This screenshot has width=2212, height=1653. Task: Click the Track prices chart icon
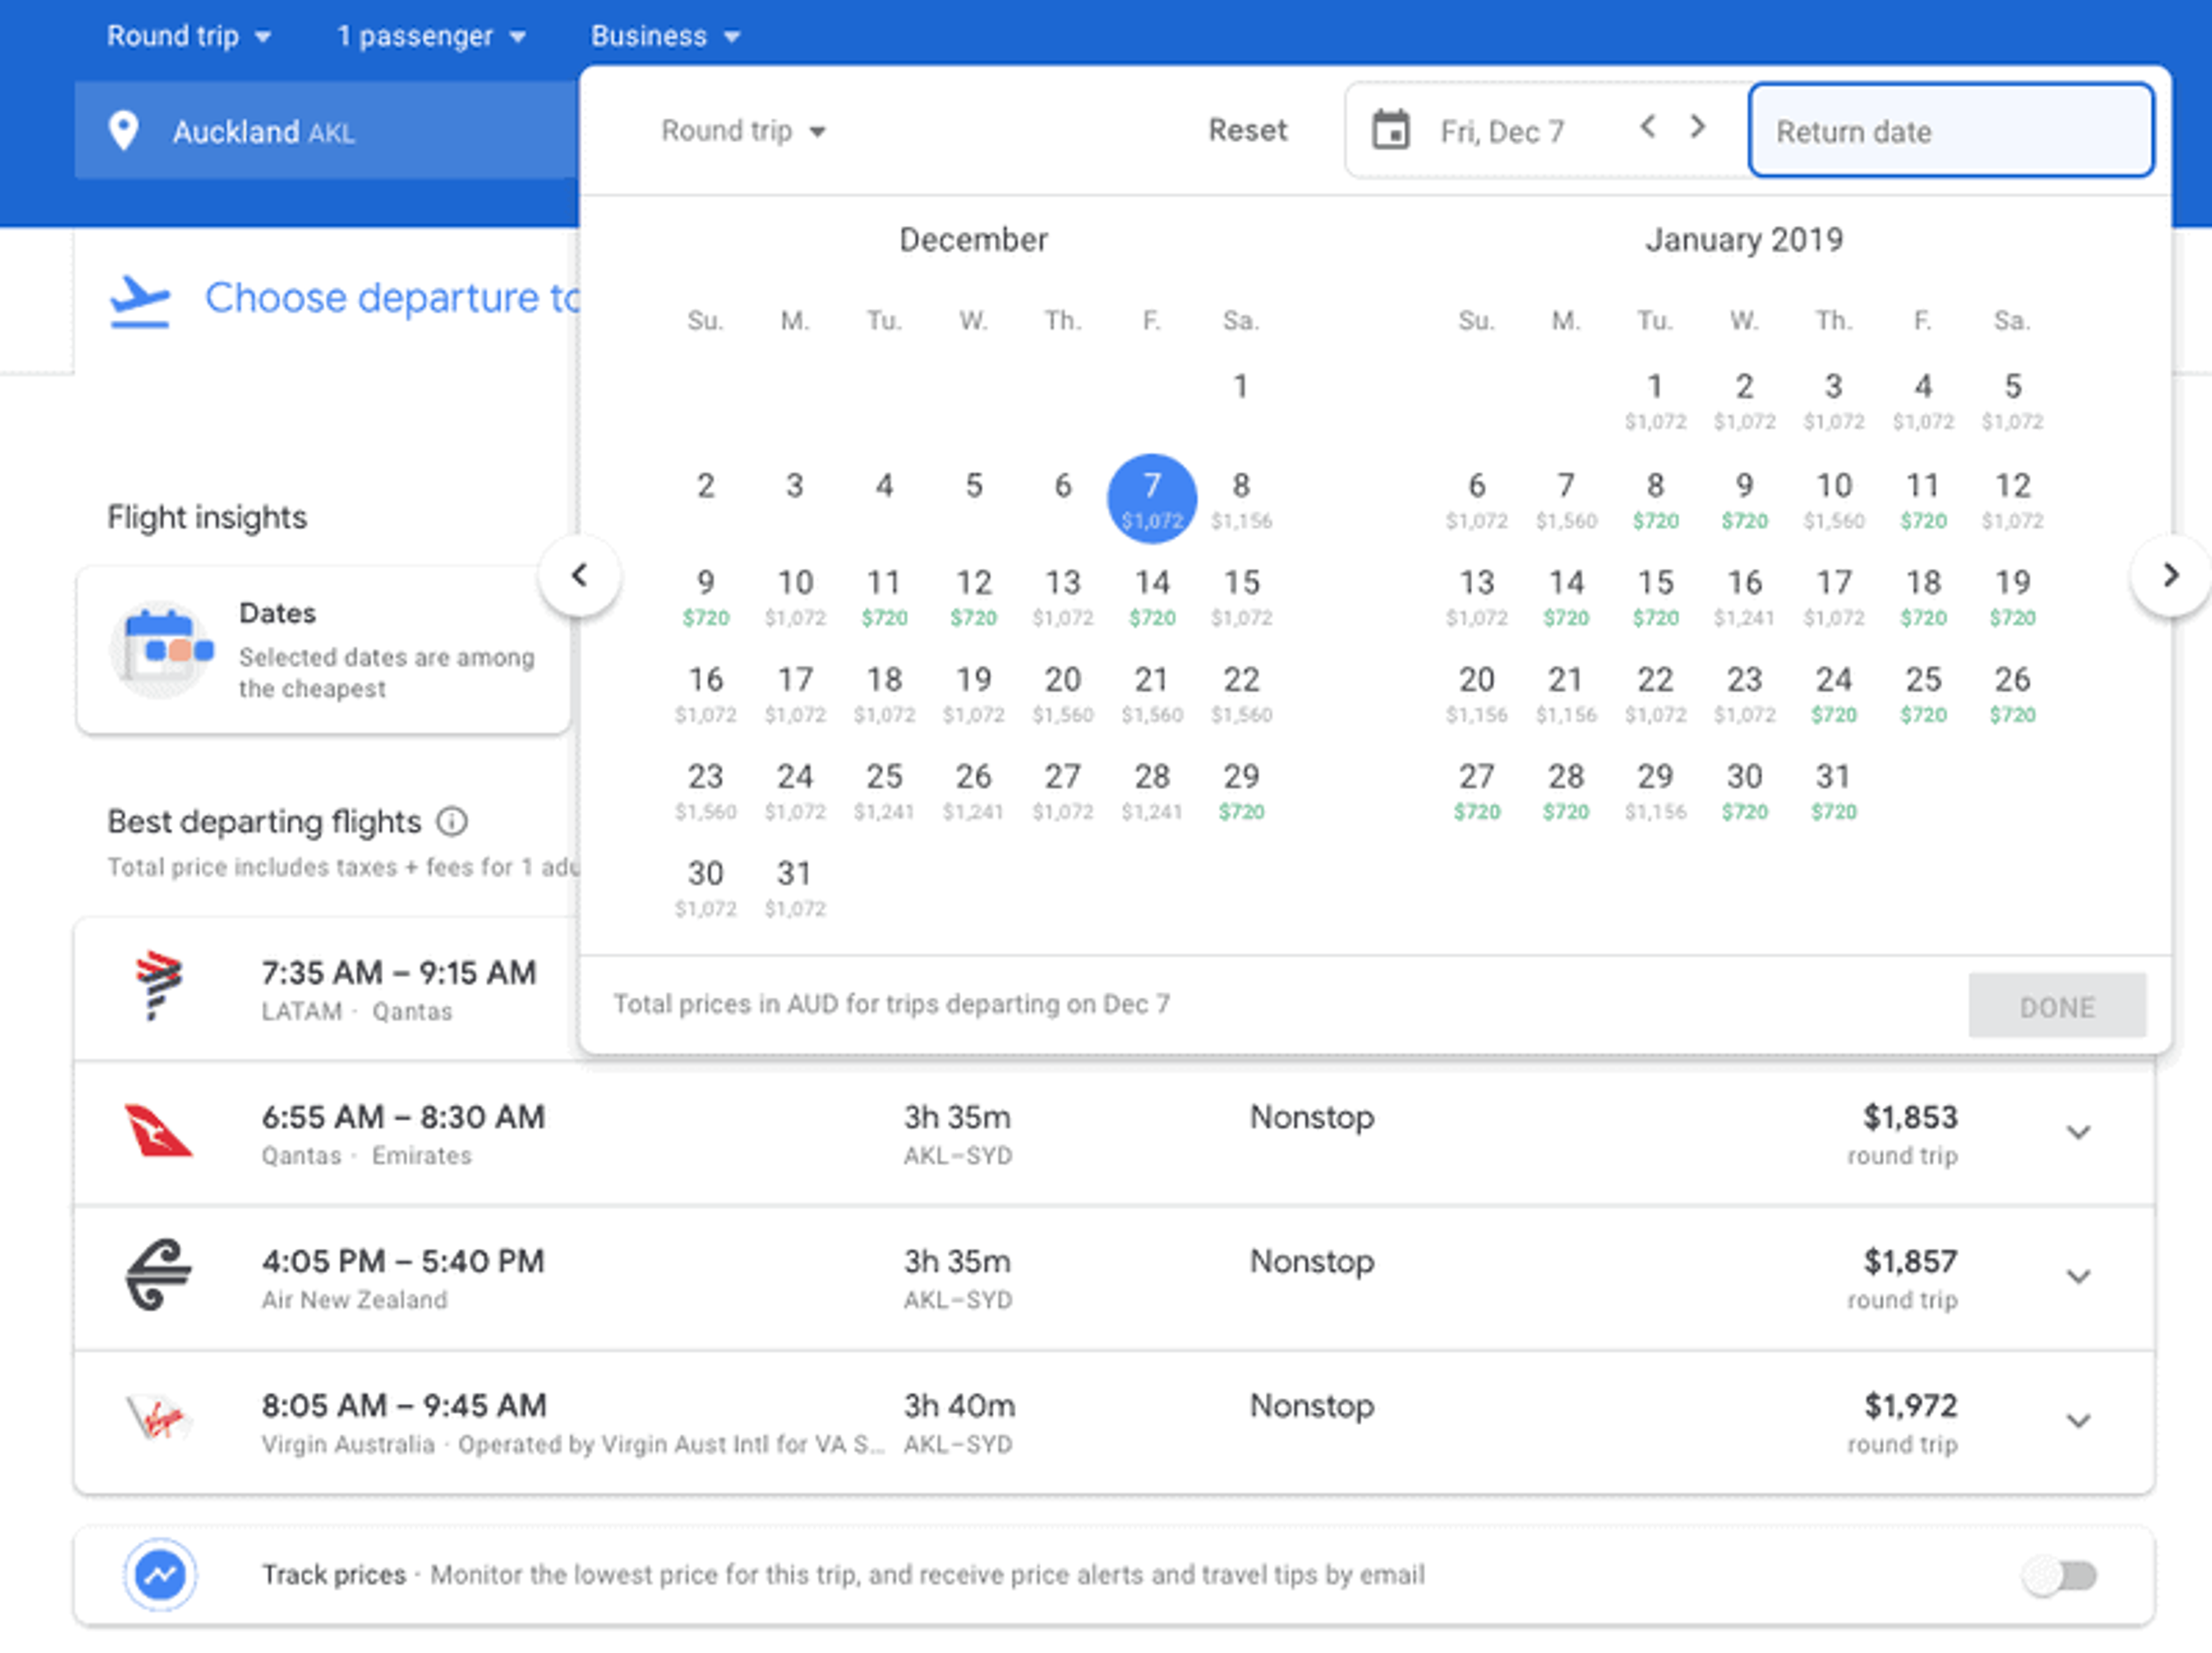160,1574
